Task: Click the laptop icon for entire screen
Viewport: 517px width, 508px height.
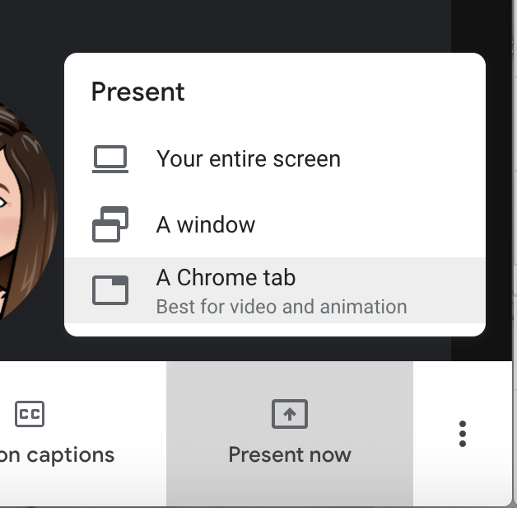Action: click(110, 159)
